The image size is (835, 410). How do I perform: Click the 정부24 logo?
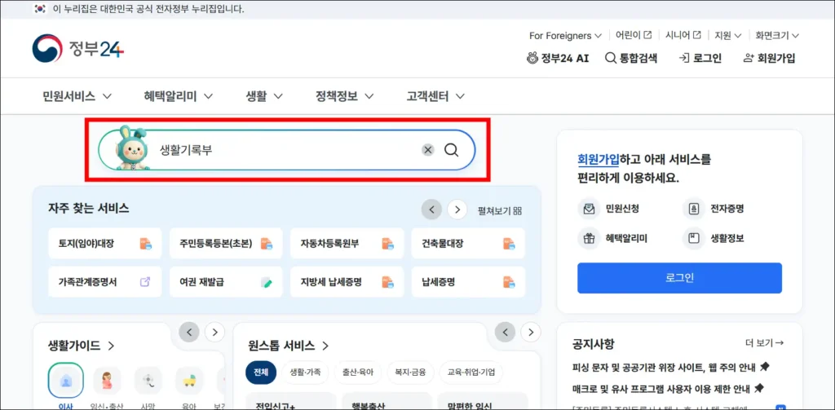(77, 50)
